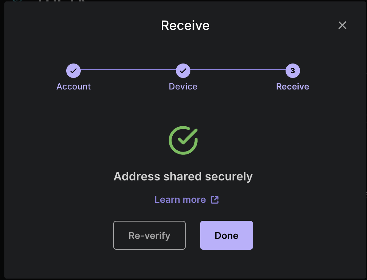Click the Done button
The height and width of the screenshot is (280, 367).
point(226,235)
